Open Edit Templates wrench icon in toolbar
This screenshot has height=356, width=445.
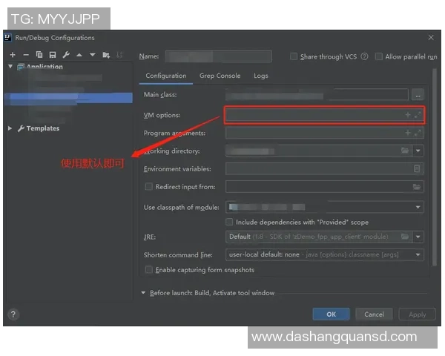(65, 55)
